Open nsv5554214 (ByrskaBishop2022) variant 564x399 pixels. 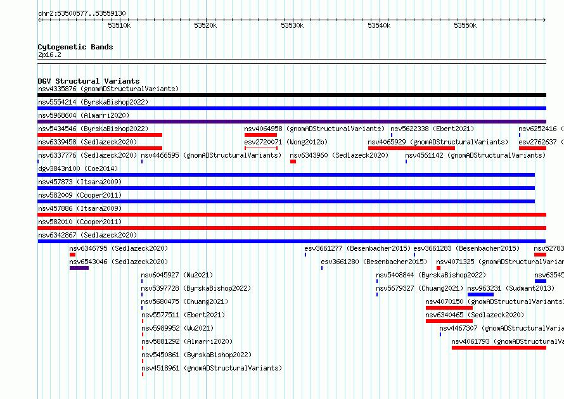pos(93,102)
